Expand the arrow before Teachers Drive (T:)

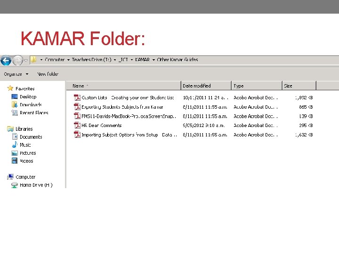[68, 60]
